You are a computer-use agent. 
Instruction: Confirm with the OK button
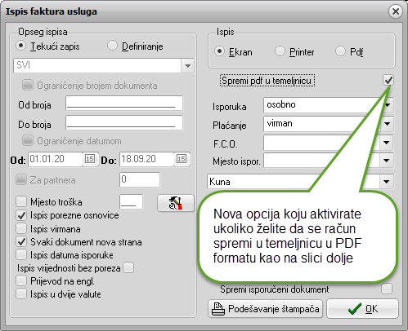pos(362,309)
